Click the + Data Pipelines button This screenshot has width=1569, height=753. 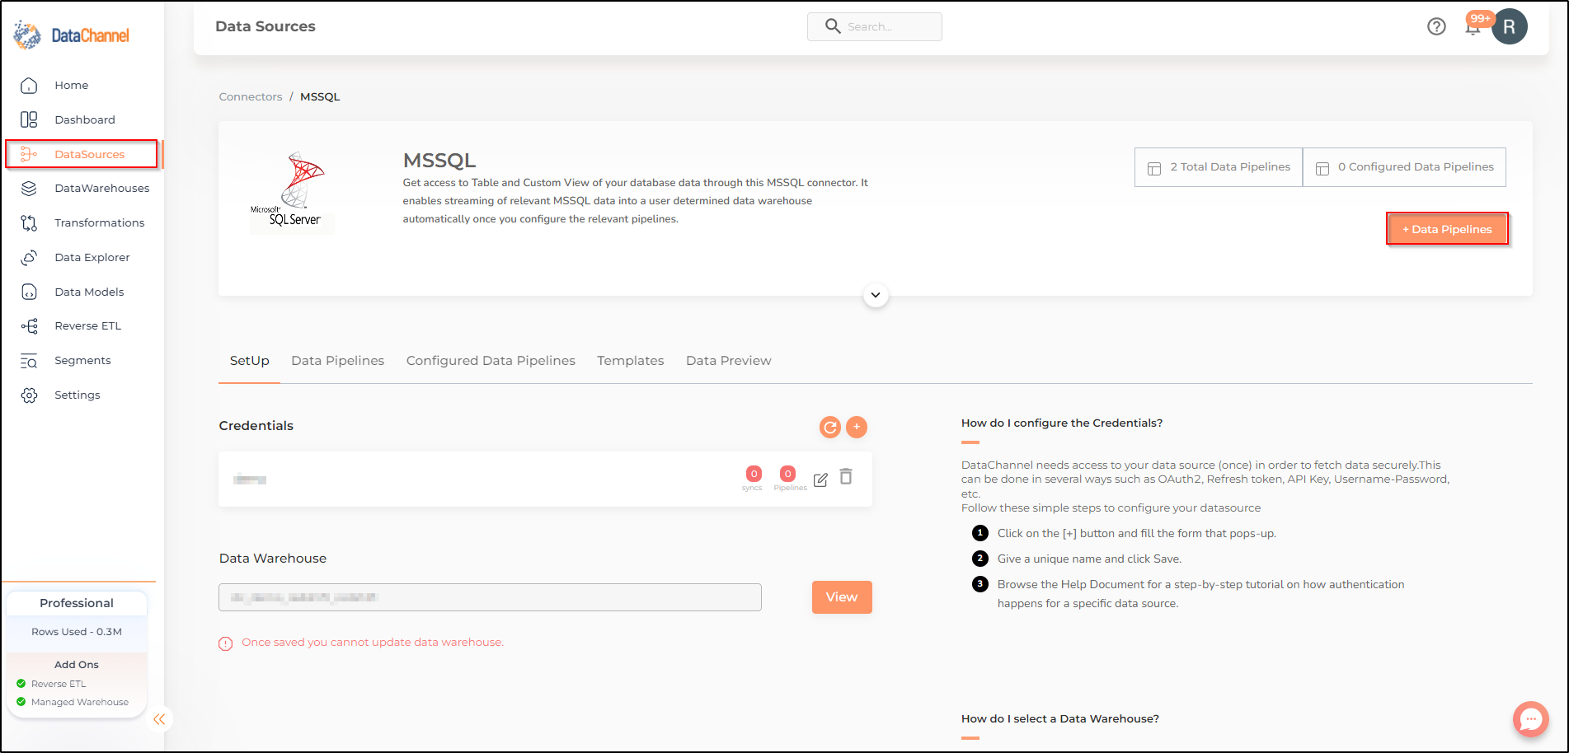(1447, 229)
